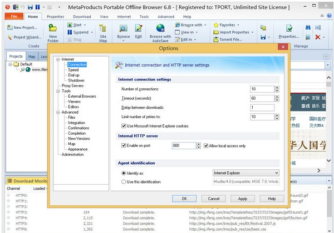The height and width of the screenshot is (233, 334).
Task: Click the View in icon
Action: (x=178, y=32)
